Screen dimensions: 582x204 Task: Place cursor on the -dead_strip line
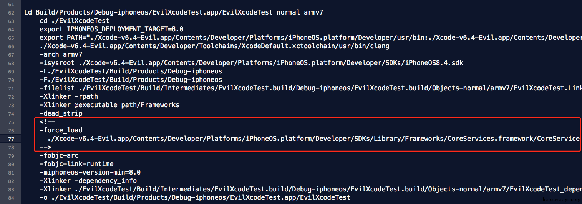click(61, 114)
